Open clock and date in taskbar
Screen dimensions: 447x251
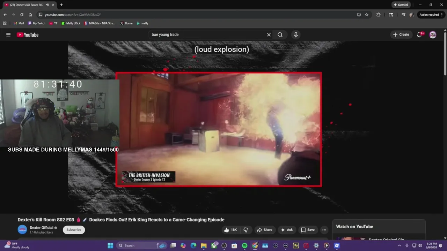432,245
